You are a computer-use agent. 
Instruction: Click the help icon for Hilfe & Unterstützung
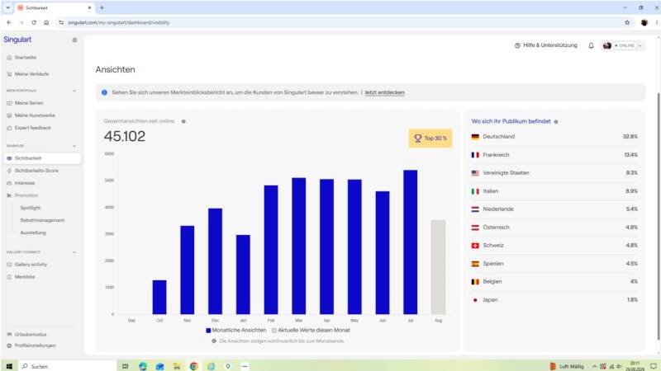pos(517,45)
